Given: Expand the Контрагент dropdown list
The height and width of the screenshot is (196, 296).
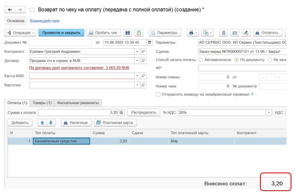Looking at the screenshot, I should (137, 52).
